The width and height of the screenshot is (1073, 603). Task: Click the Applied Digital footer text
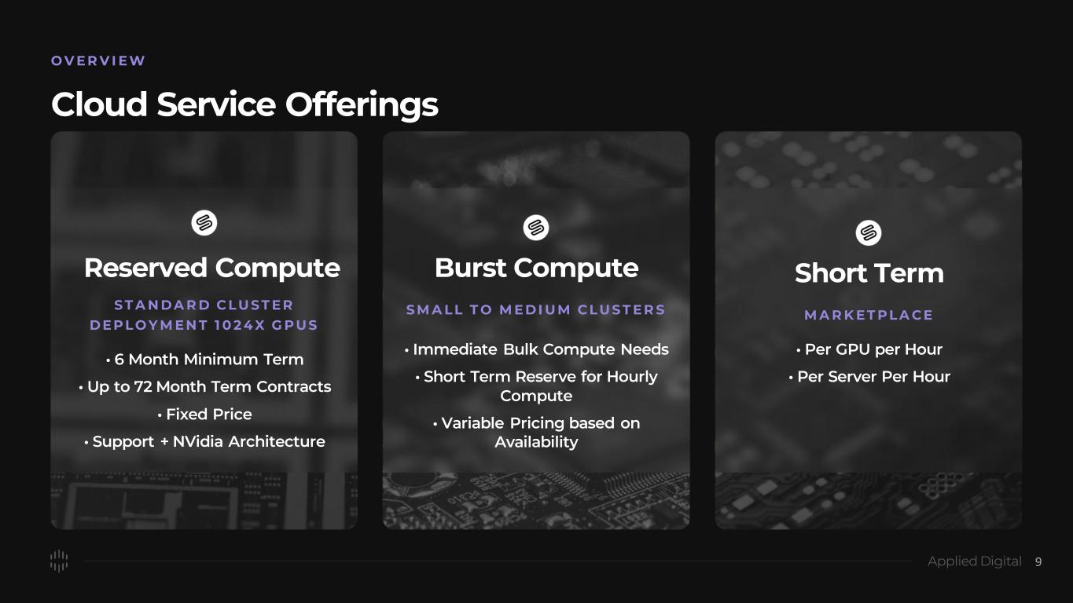click(x=974, y=561)
